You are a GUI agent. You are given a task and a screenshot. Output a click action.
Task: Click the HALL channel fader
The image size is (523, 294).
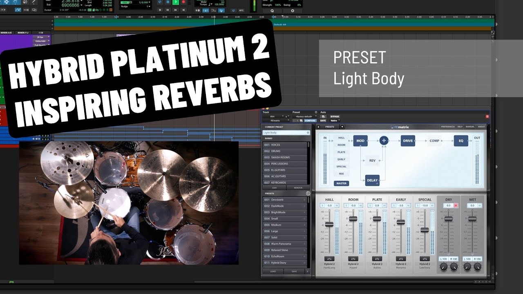pyautogui.click(x=329, y=224)
